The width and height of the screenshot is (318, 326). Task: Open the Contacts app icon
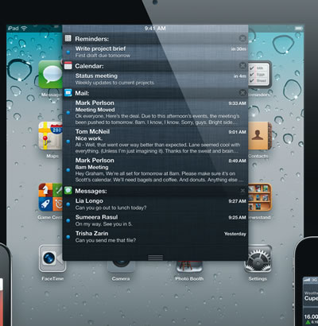(260, 136)
